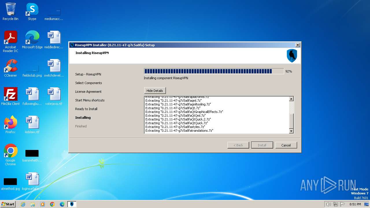Image resolution: width=370 pixels, height=208 pixels.
Task: Click the Hide Details button
Action: pos(155,91)
